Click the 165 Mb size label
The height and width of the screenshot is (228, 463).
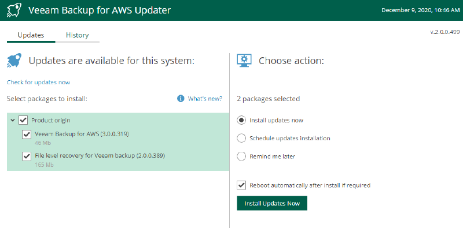coord(44,165)
